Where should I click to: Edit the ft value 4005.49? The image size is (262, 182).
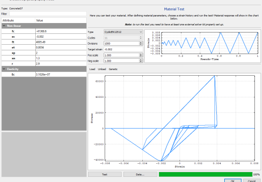click(x=61, y=42)
